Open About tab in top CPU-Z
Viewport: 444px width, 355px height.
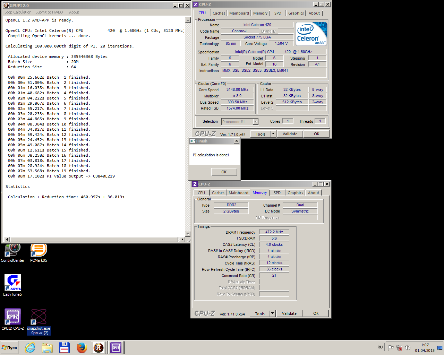[x=314, y=13]
